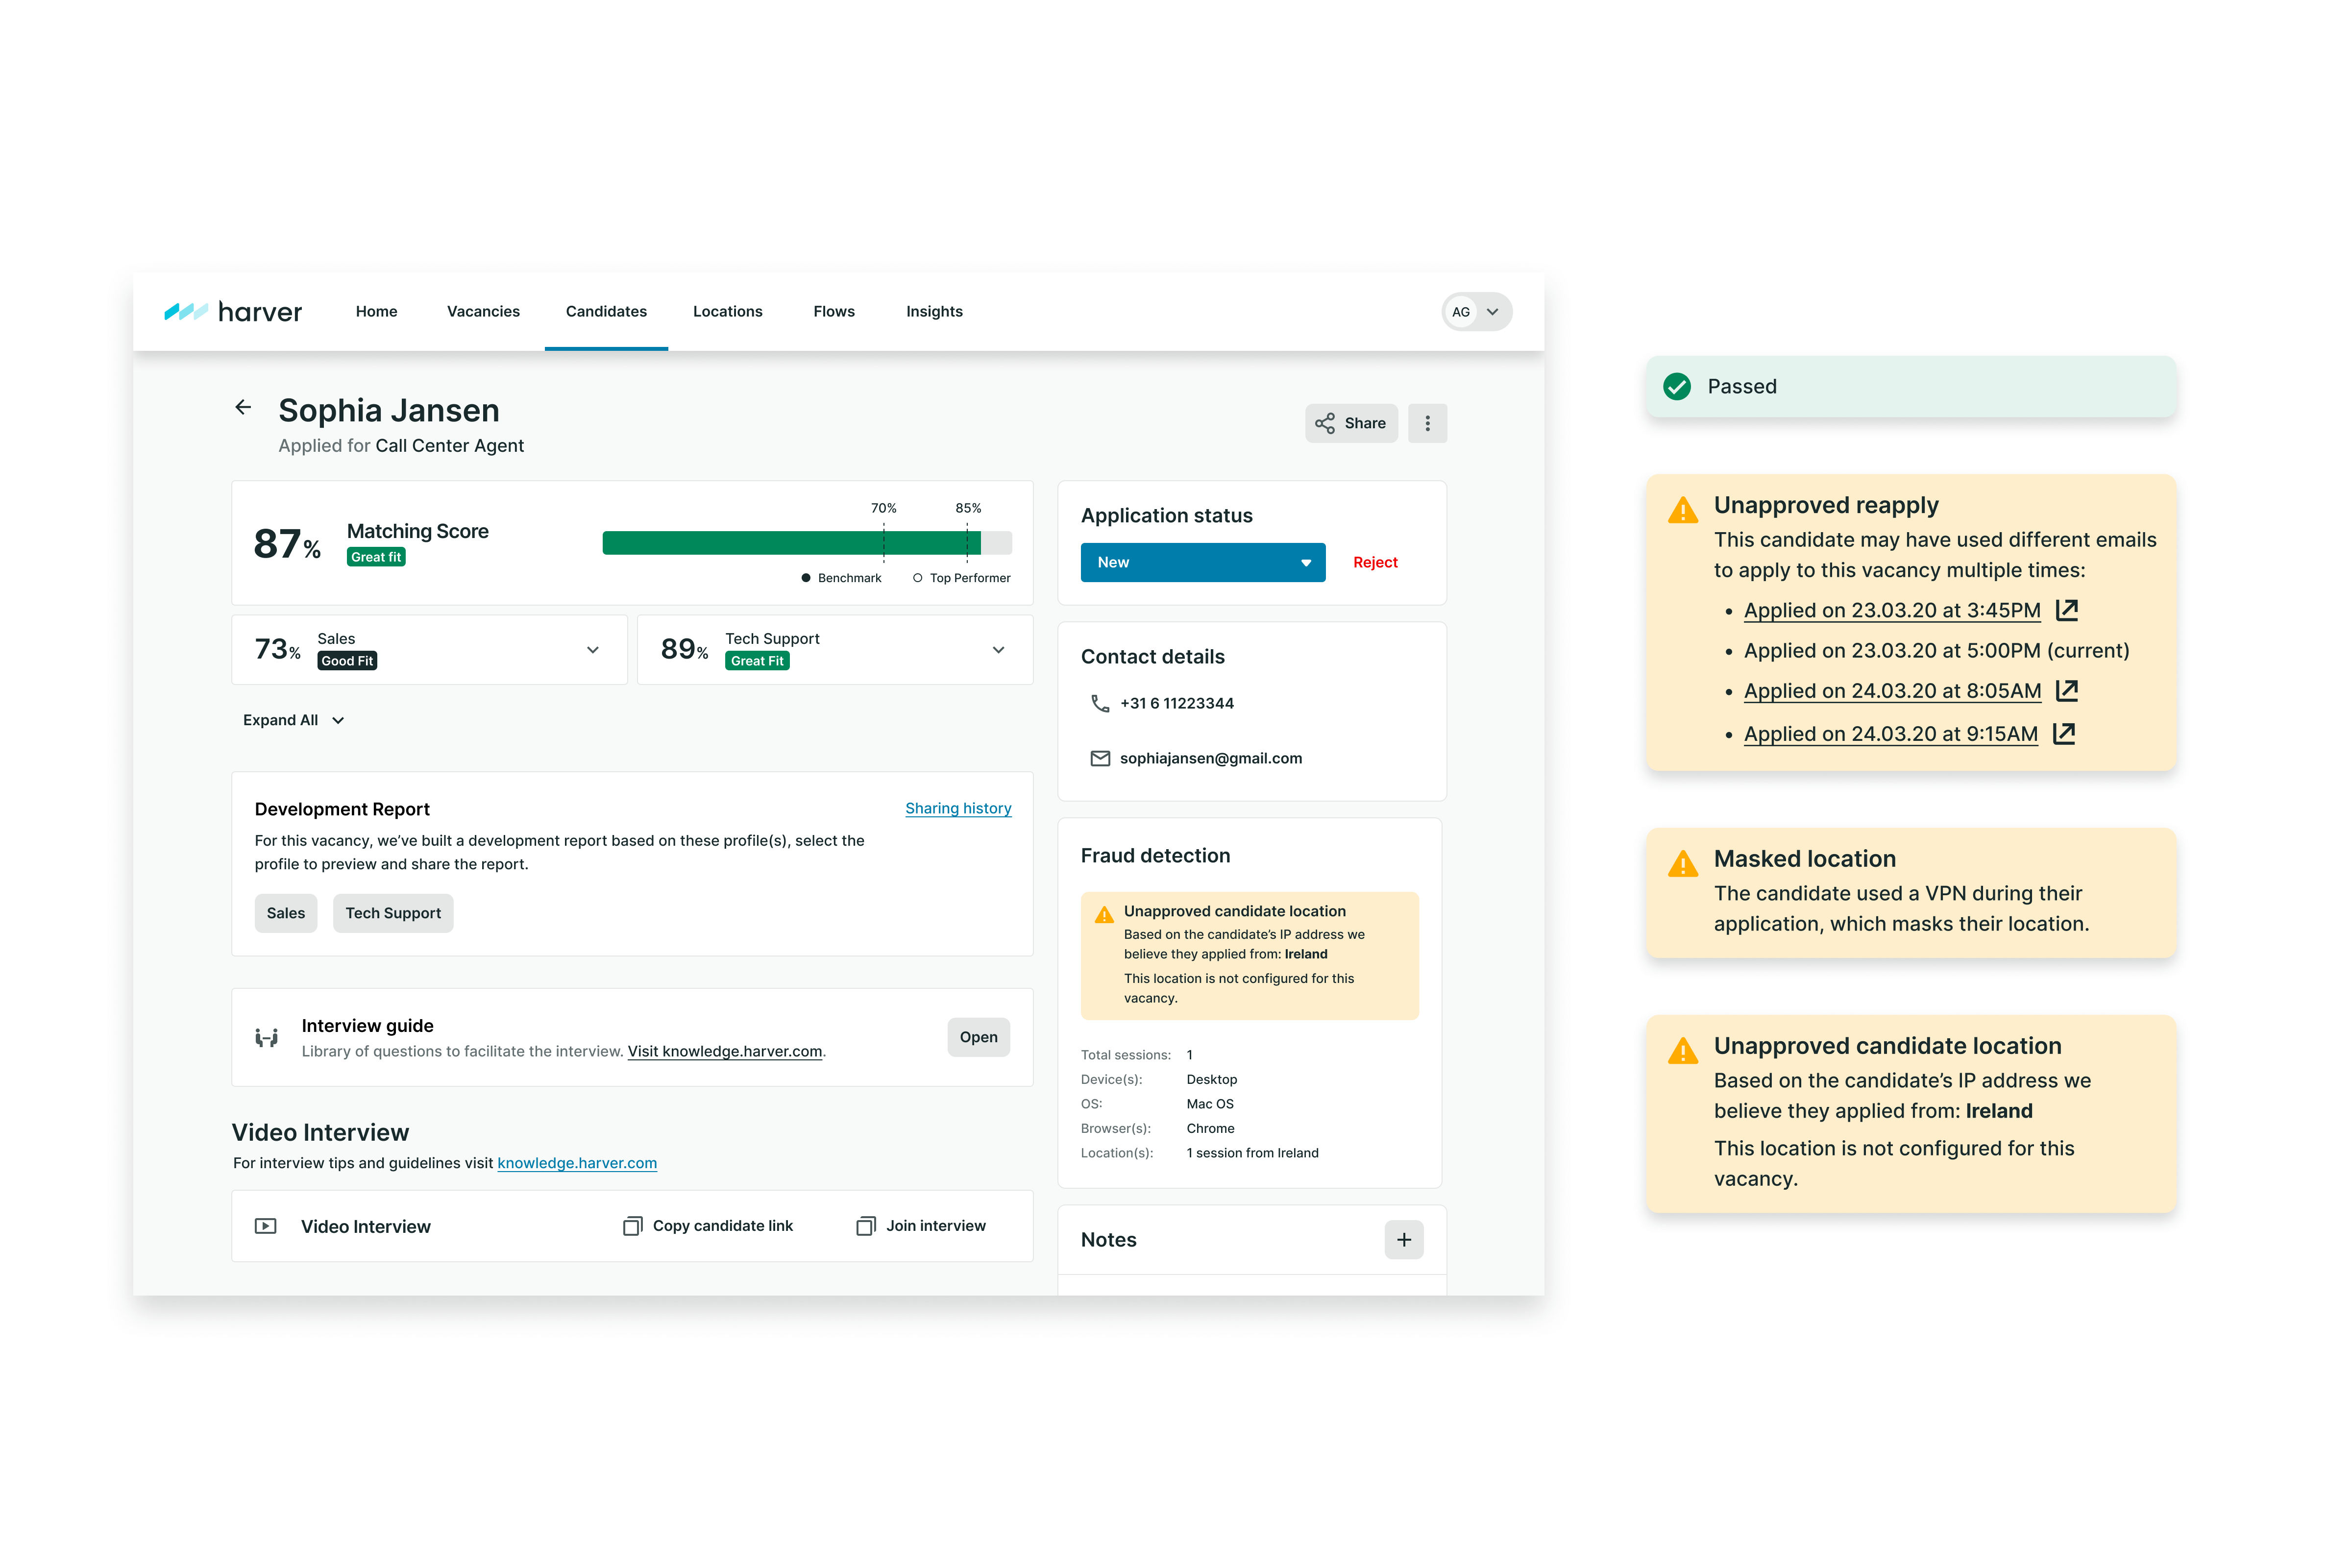Click the video play icon beside Video Interview

(265, 1226)
